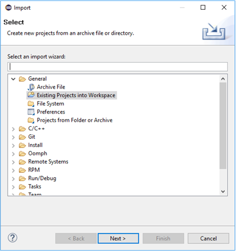Collapse the General category
The height and width of the screenshot is (251, 236).
[13, 79]
